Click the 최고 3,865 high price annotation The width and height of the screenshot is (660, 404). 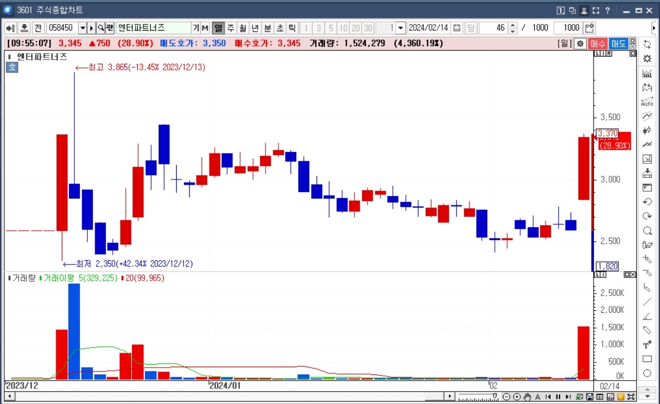[140, 67]
